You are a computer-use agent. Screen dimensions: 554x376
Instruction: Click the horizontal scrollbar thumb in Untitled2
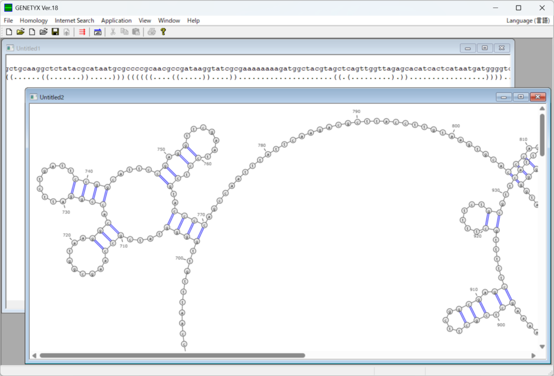172,355
